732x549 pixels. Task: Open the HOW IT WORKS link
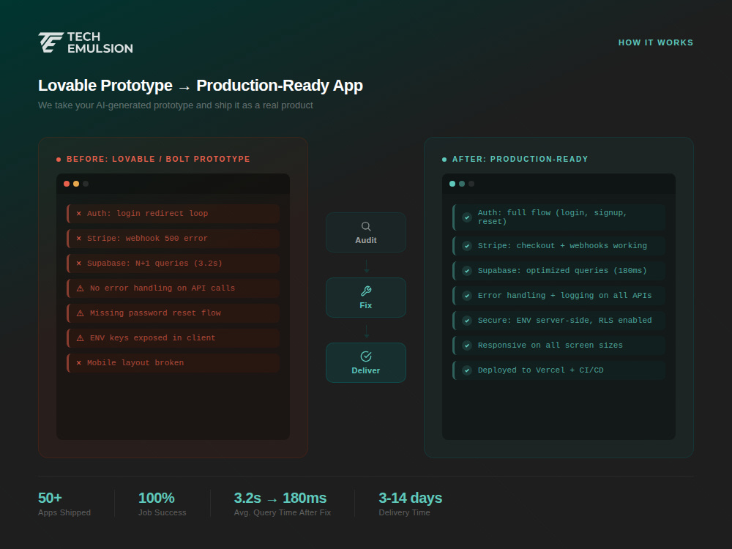point(655,42)
